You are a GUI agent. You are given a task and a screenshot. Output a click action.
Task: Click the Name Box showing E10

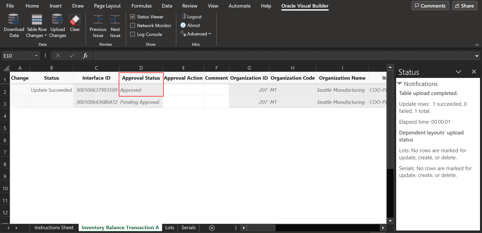coord(18,56)
